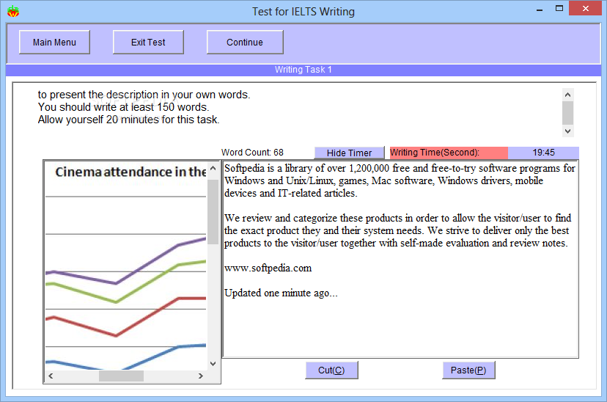
Task: Click the chart's scroll down arrow
Action: tap(213, 364)
